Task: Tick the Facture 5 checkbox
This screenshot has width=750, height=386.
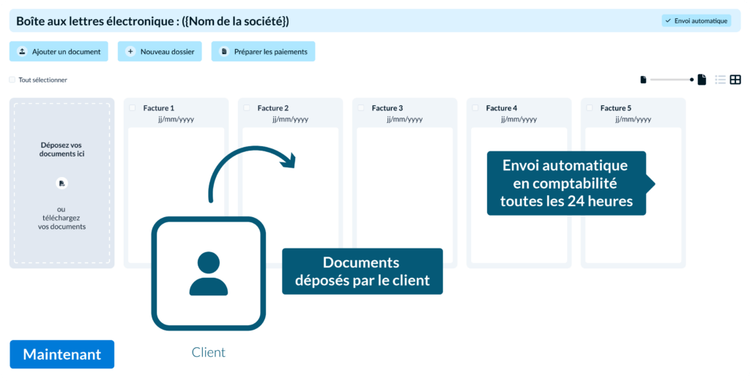Action: tap(590, 108)
